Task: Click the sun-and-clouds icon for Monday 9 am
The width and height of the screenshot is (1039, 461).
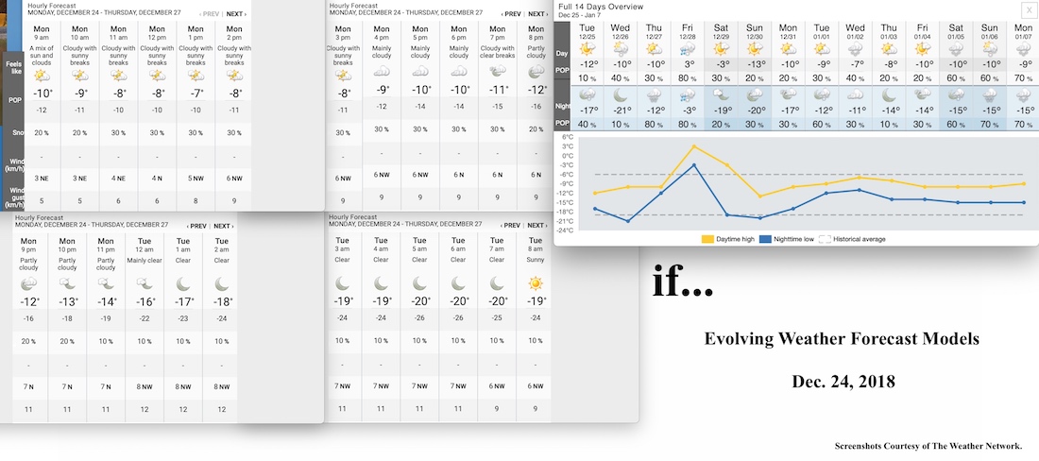Action: [41, 75]
